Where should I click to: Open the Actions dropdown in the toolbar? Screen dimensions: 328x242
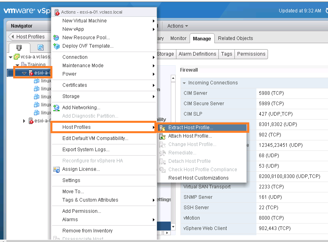(x=177, y=26)
